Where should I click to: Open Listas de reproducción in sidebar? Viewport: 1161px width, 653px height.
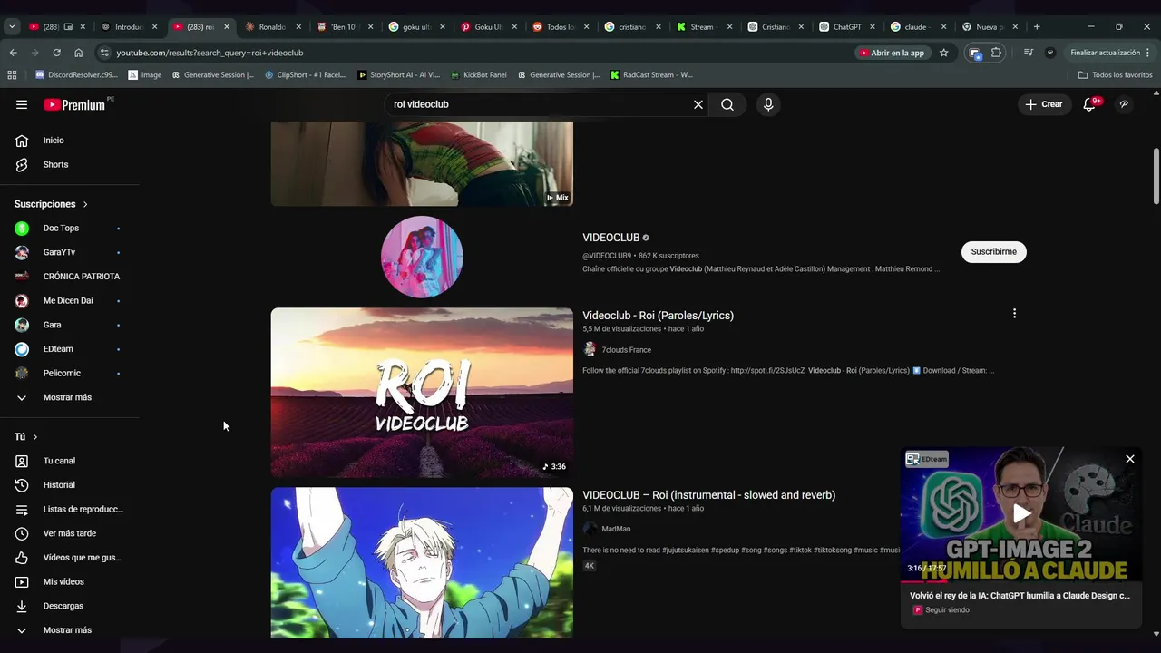(x=69, y=509)
